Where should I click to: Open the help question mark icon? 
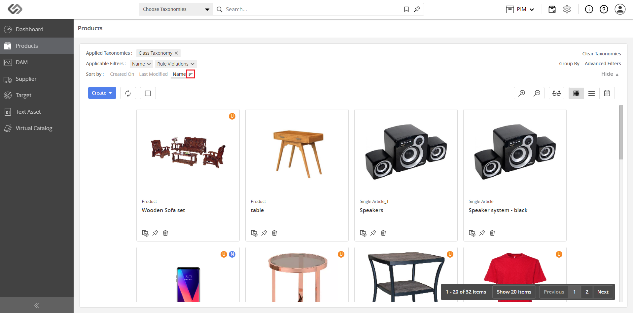604,9
